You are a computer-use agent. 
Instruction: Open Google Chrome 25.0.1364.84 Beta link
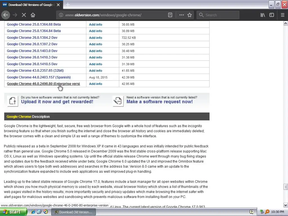34,31
